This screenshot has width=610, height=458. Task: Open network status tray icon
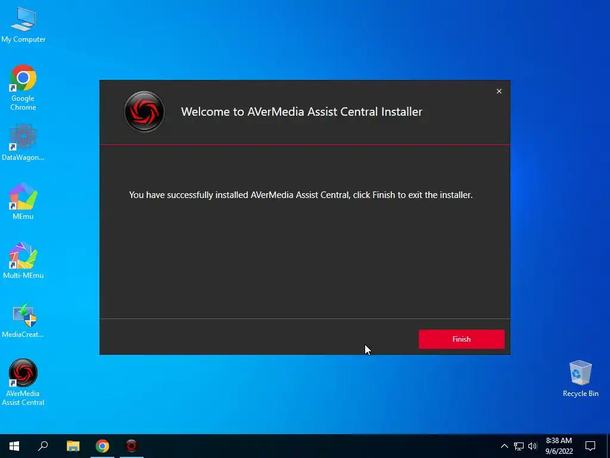click(519, 446)
